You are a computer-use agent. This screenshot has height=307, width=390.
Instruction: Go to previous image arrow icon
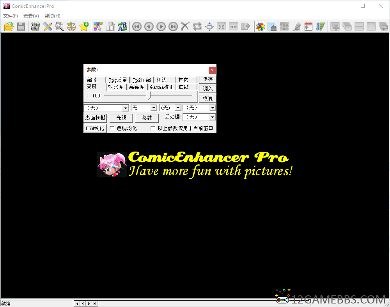click(x=149, y=26)
